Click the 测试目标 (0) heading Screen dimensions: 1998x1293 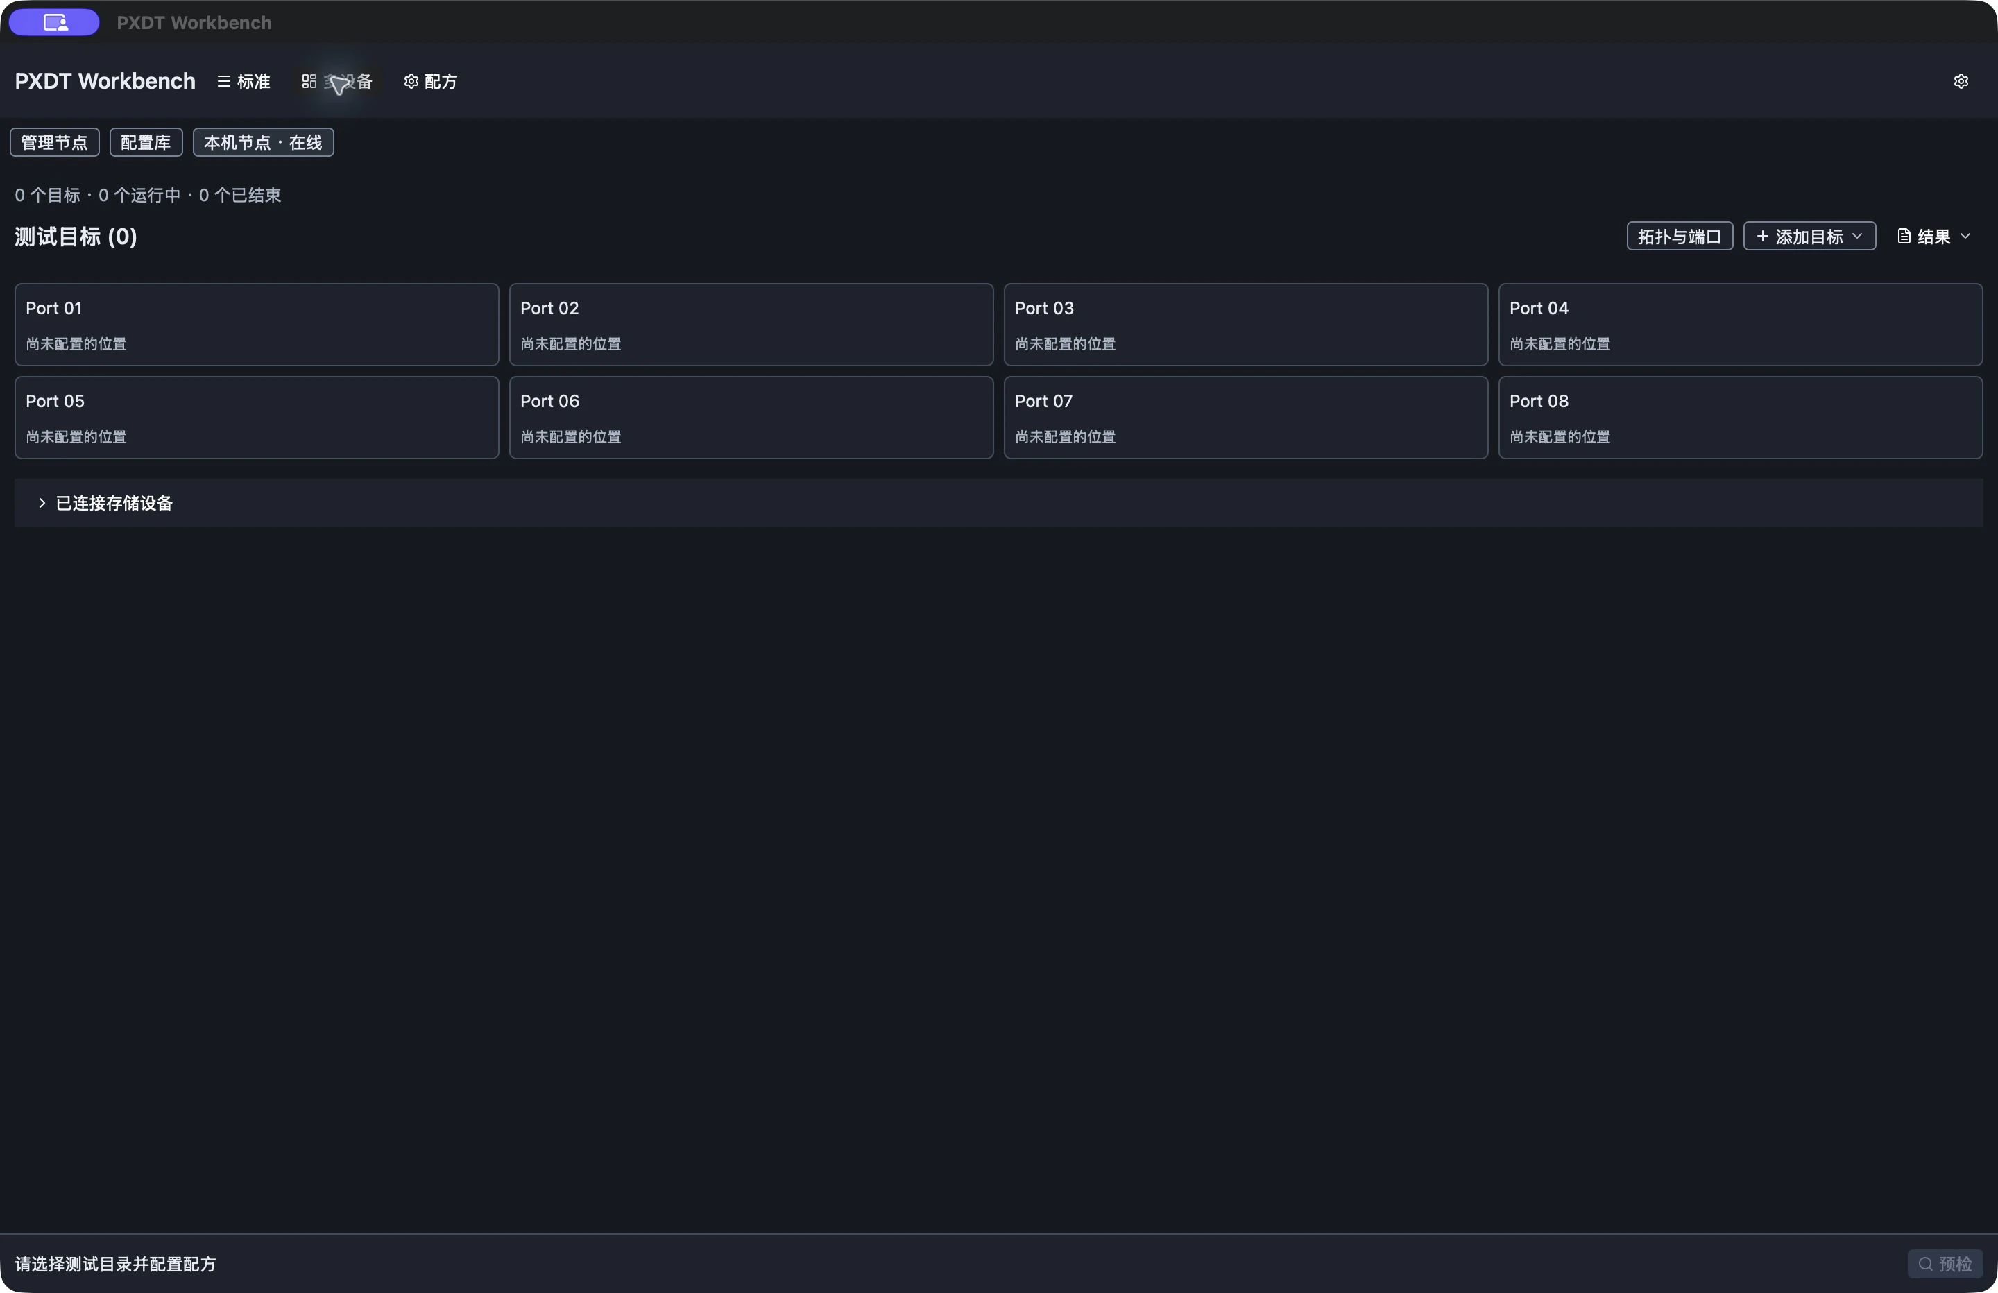click(x=76, y=237)
